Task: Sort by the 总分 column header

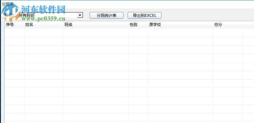Action: [228, 25]
